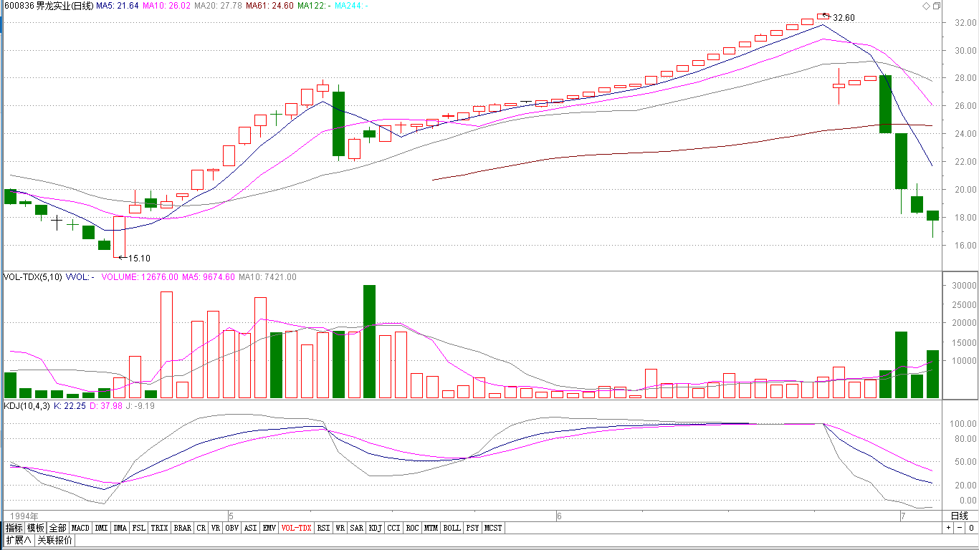Viewport: 979px width, 550px height.
Task: Click the diamond icon at chart top-right
Action: [x=926, y=6]
